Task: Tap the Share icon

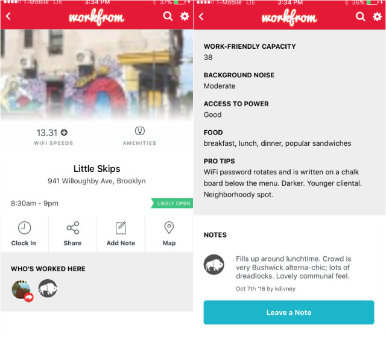Action: (x=73, y=228)
